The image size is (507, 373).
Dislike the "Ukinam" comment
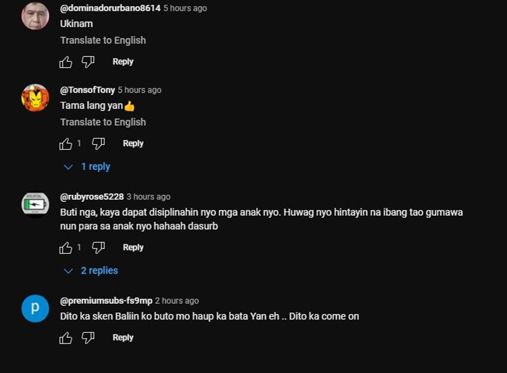(x=88, y=62)
